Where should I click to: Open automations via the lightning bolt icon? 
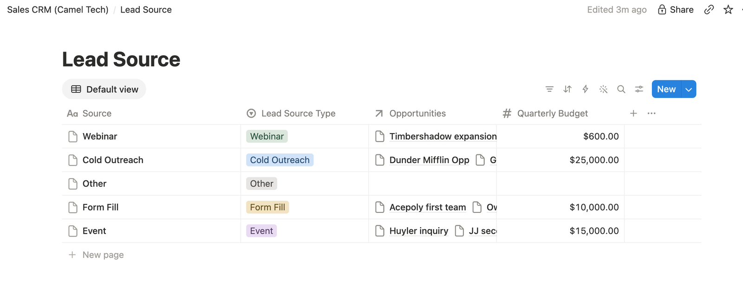click(585, 89)
